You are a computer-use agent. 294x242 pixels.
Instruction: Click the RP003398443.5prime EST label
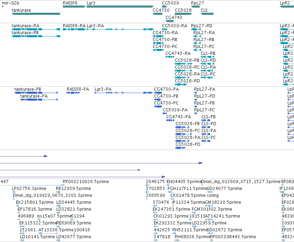233,237
